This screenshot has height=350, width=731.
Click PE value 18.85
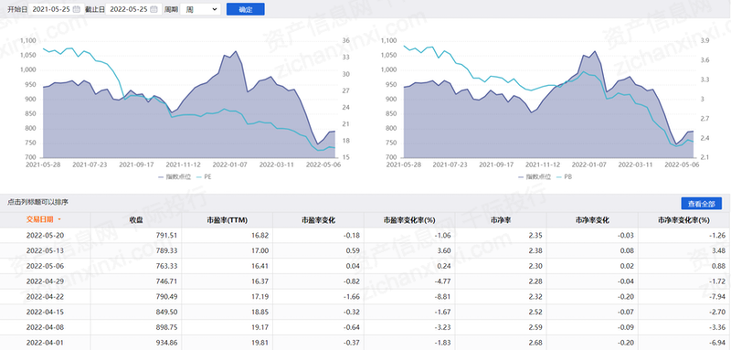tap(260, 312)
